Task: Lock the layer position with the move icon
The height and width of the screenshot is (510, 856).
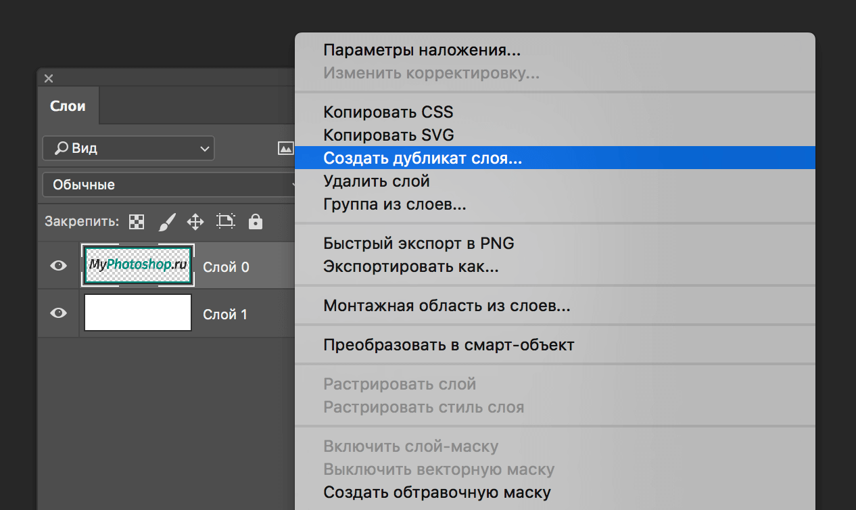Action: [195, 221]
